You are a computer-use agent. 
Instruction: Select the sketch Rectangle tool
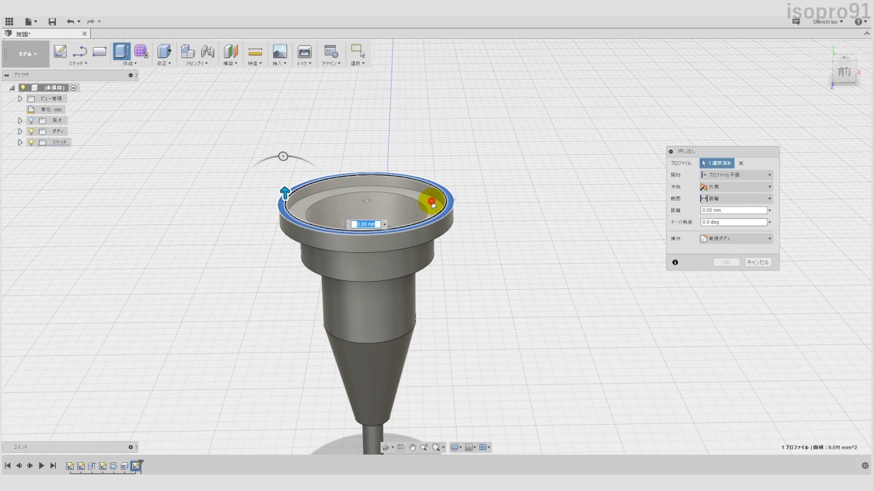click(x=100, y=51)
